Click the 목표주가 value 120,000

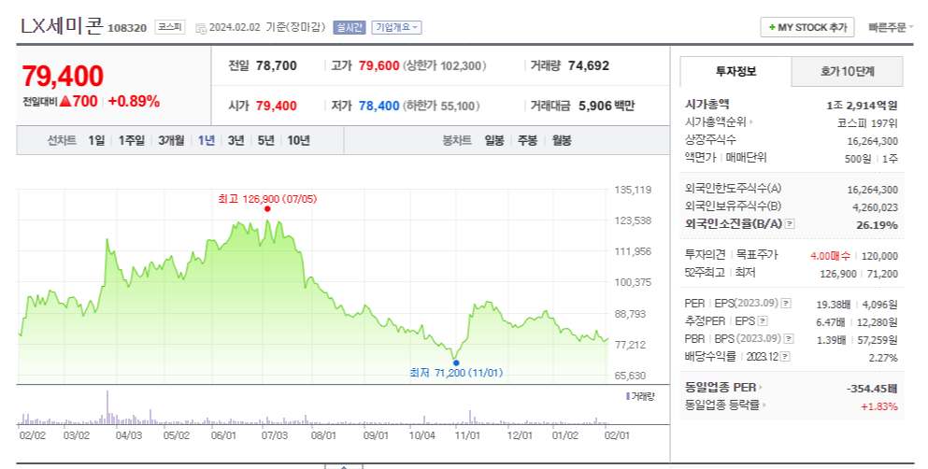click(879, 256)
